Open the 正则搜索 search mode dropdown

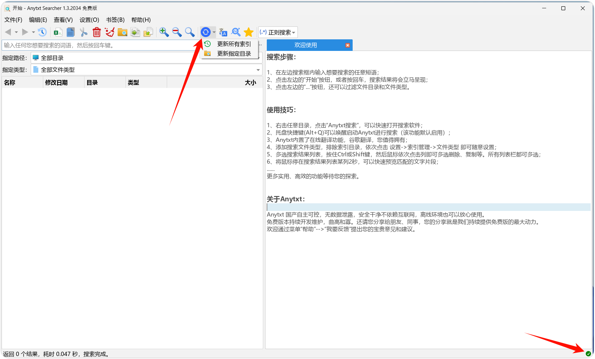278,32
